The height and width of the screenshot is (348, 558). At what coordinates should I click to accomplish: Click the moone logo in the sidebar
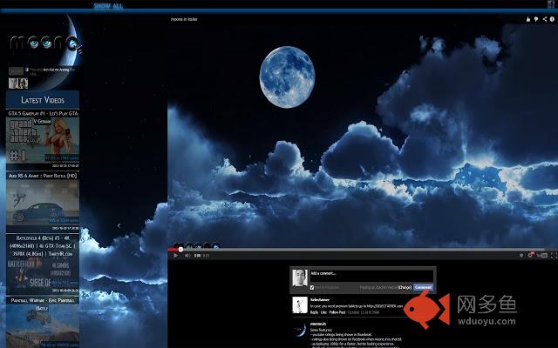(x=44, y=43)
